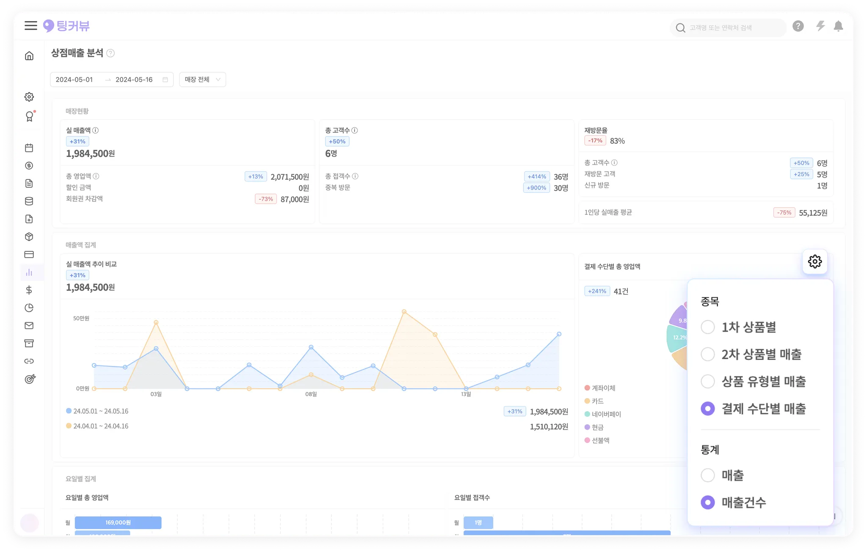Select the 1차 상품별 radio option
867x552 pixels.
click(x=708, y=327)
